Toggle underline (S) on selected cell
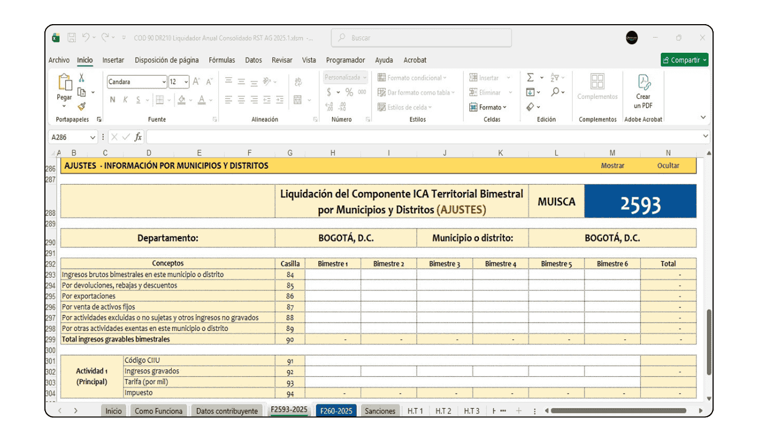This screenshot has height=442, width=758. pos(138,99)
